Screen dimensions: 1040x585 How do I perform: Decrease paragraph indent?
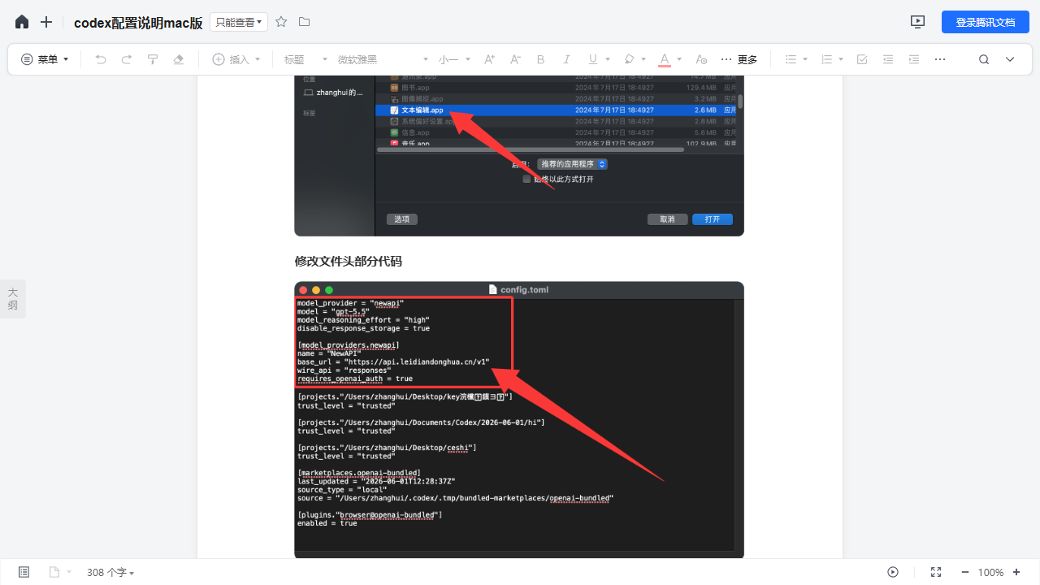pyautogui.click(x=888, y=59)
